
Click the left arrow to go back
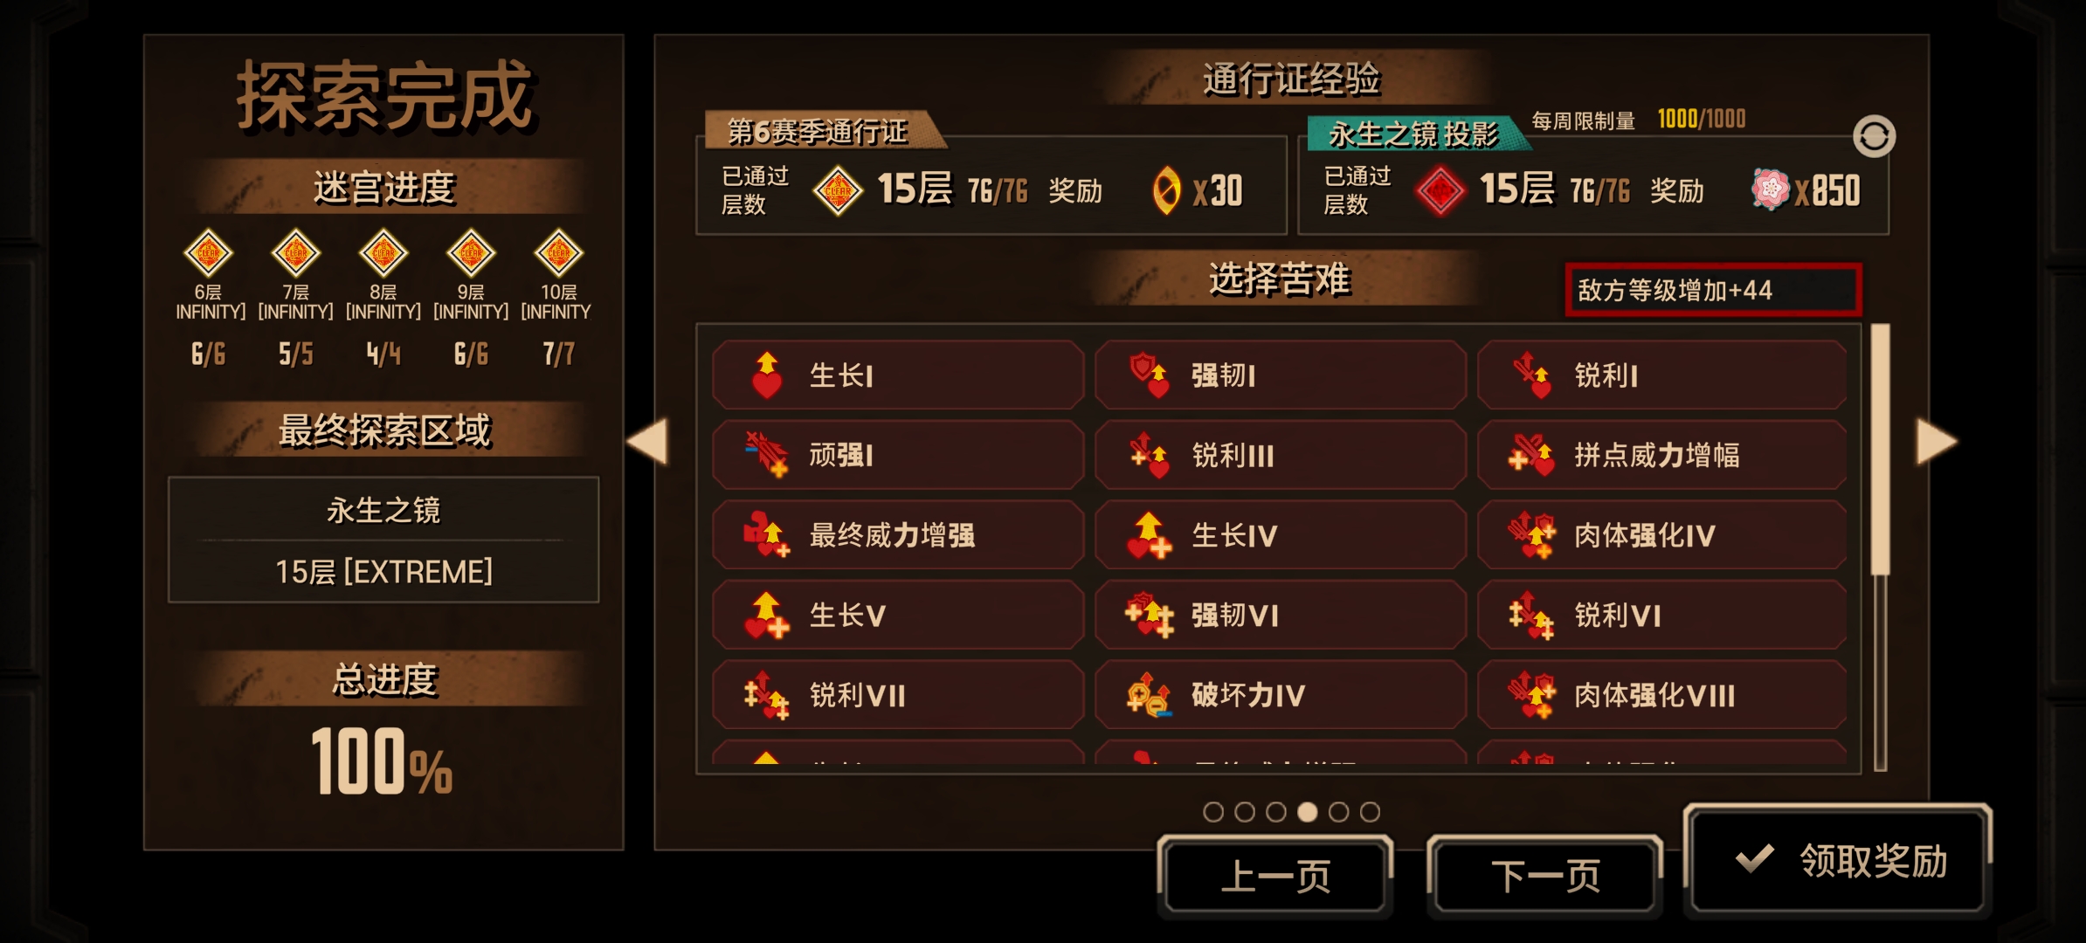647,441
